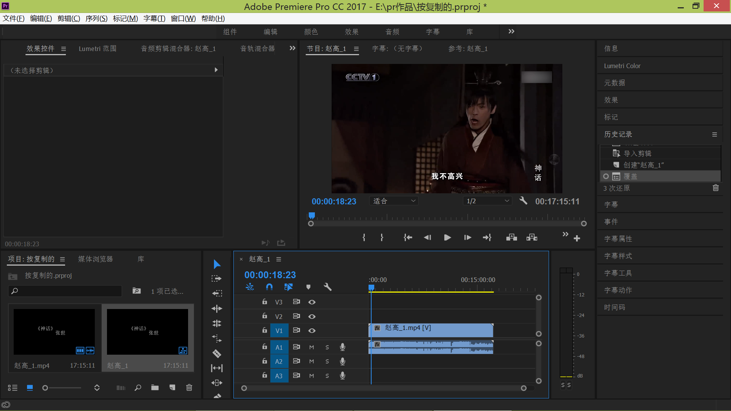
Task: Open the 序列(S) menu
Action: click(x=96, y=19)
